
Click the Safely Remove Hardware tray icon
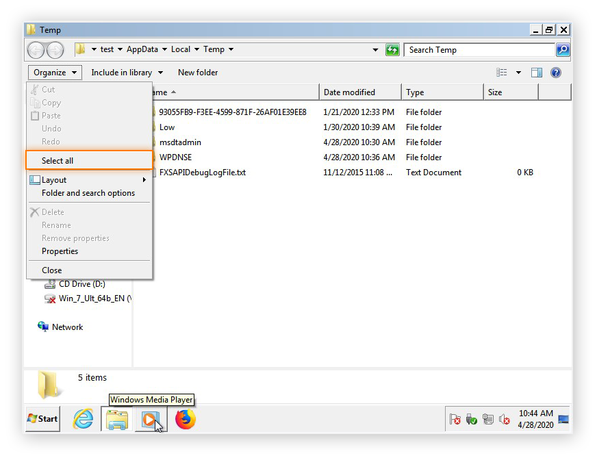[471, 418]
